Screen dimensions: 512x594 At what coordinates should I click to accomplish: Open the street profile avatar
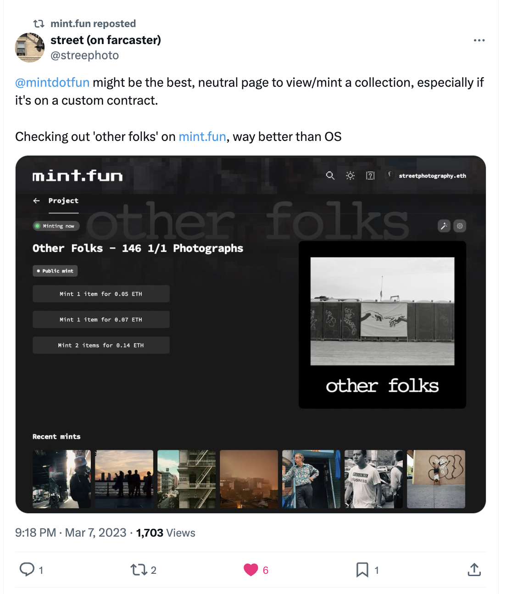(30, 47)
